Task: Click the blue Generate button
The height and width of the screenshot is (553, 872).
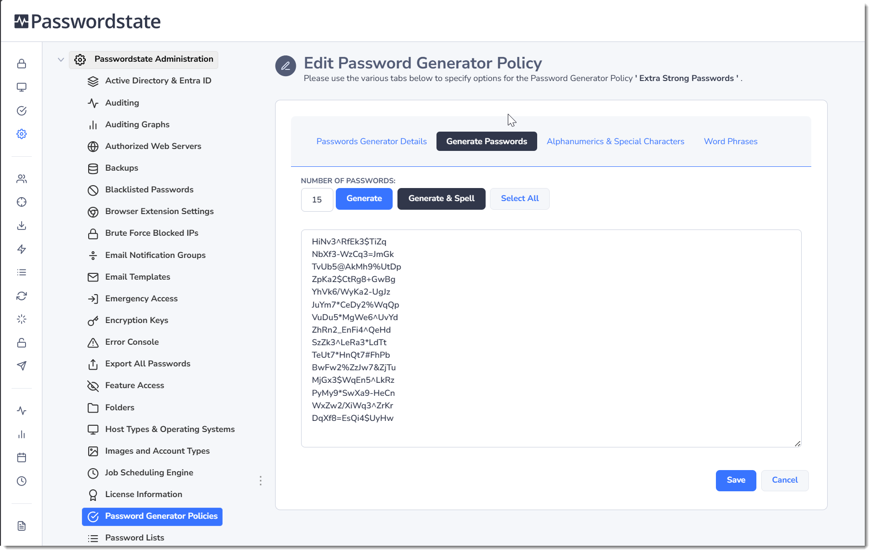Action: (364, 199)
